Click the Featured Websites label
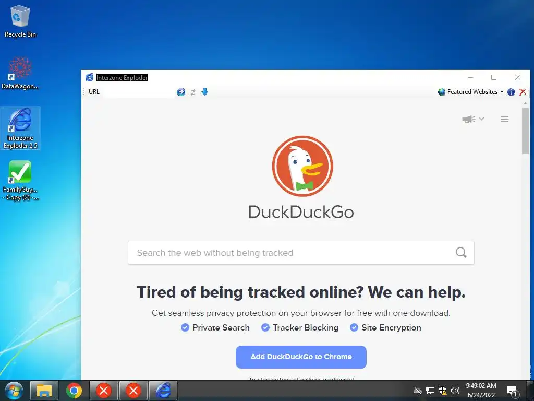534x401 pixels. point(472,92)
